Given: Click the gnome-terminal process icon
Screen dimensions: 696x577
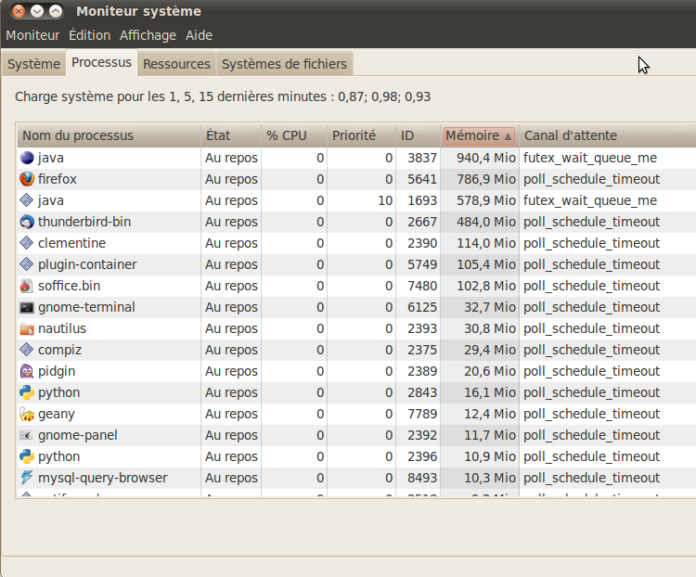Looking at the screenshot, I should click(27, 307).
